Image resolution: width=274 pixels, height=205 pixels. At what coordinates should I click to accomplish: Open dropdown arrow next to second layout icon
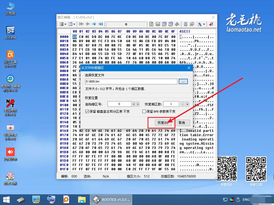[x=74, y=24]
